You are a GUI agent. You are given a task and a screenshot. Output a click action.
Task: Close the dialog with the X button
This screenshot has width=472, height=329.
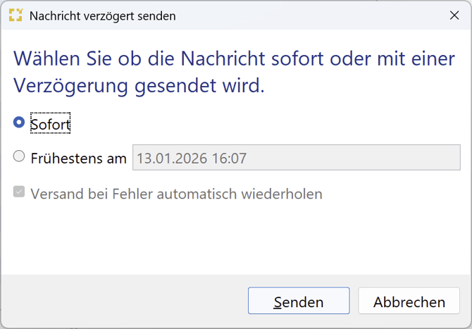[454, 15]
